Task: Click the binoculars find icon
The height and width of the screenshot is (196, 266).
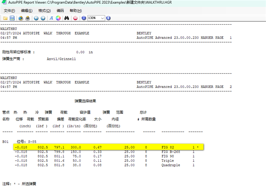Action: pos(67,18)
